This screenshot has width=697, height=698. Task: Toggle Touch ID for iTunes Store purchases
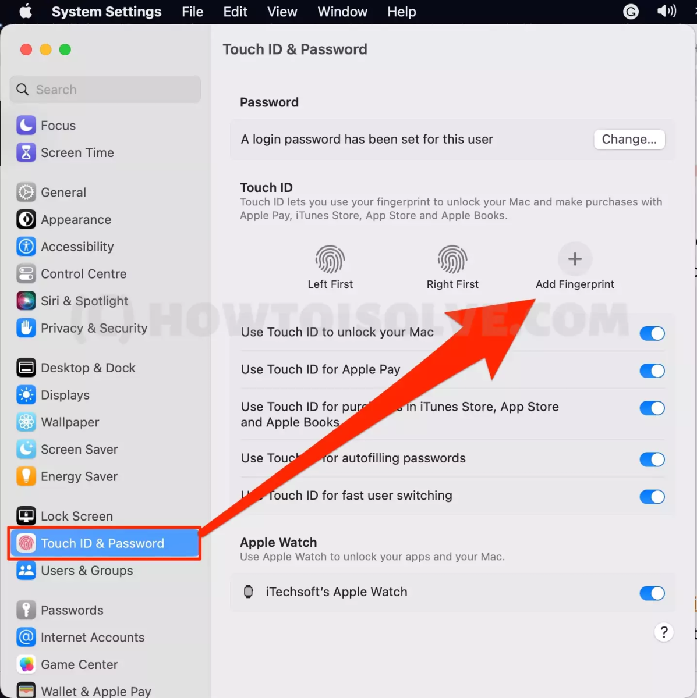[x=652, y=408]
